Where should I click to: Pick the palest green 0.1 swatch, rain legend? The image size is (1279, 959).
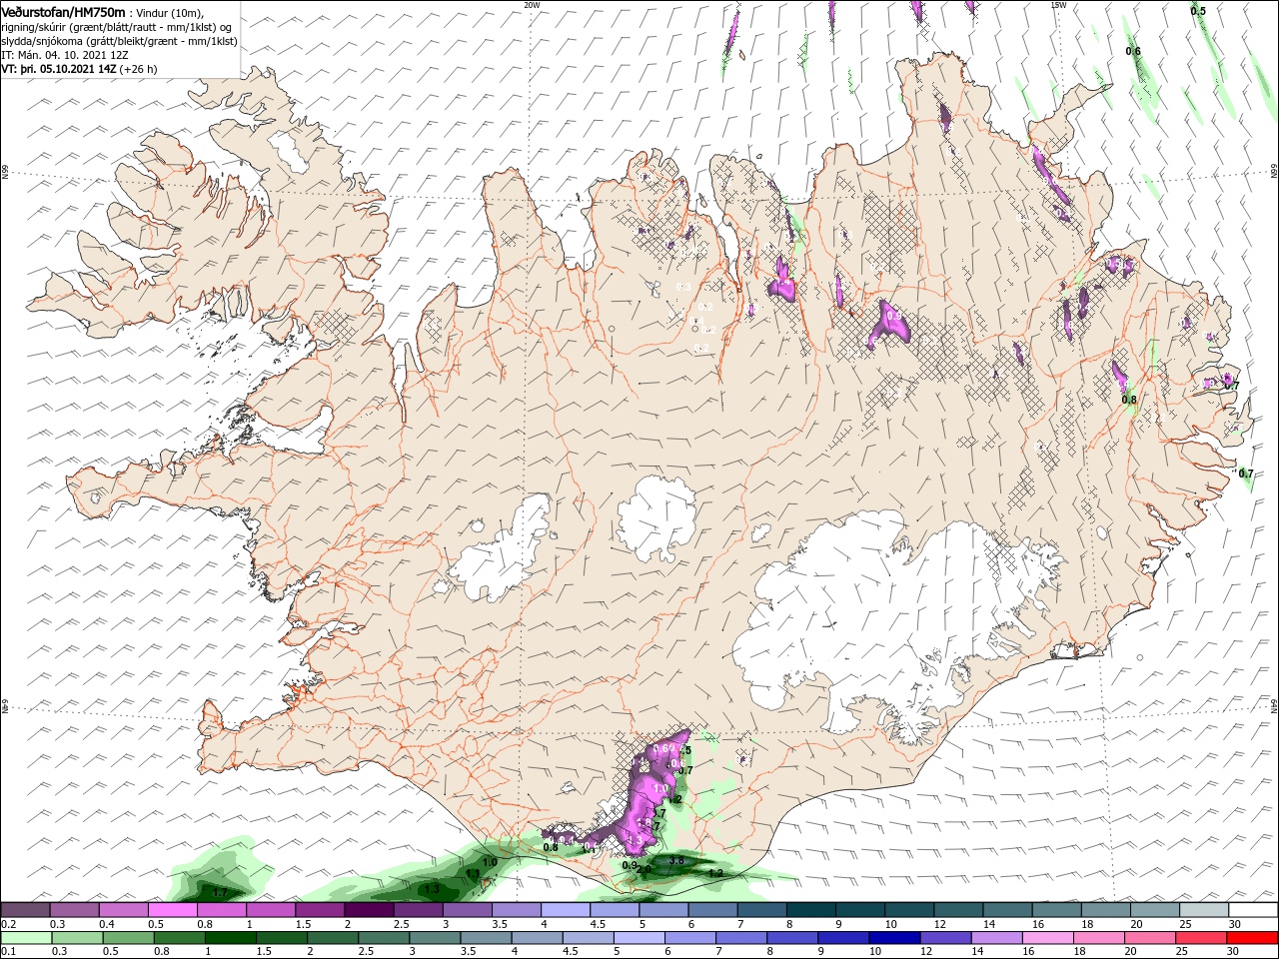(x=26, y=938)
